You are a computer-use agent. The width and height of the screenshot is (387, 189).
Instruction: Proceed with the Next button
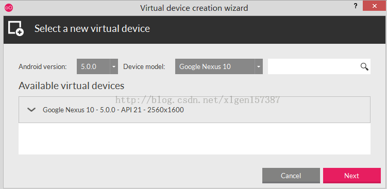(x=352, y=176)
